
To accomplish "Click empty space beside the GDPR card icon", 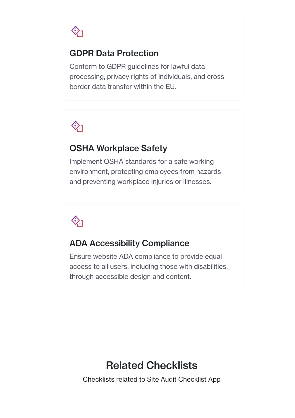I will (x=161, y=31).
